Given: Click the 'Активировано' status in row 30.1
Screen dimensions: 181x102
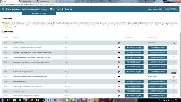Looking at the screenshot, I should (152, 43).
